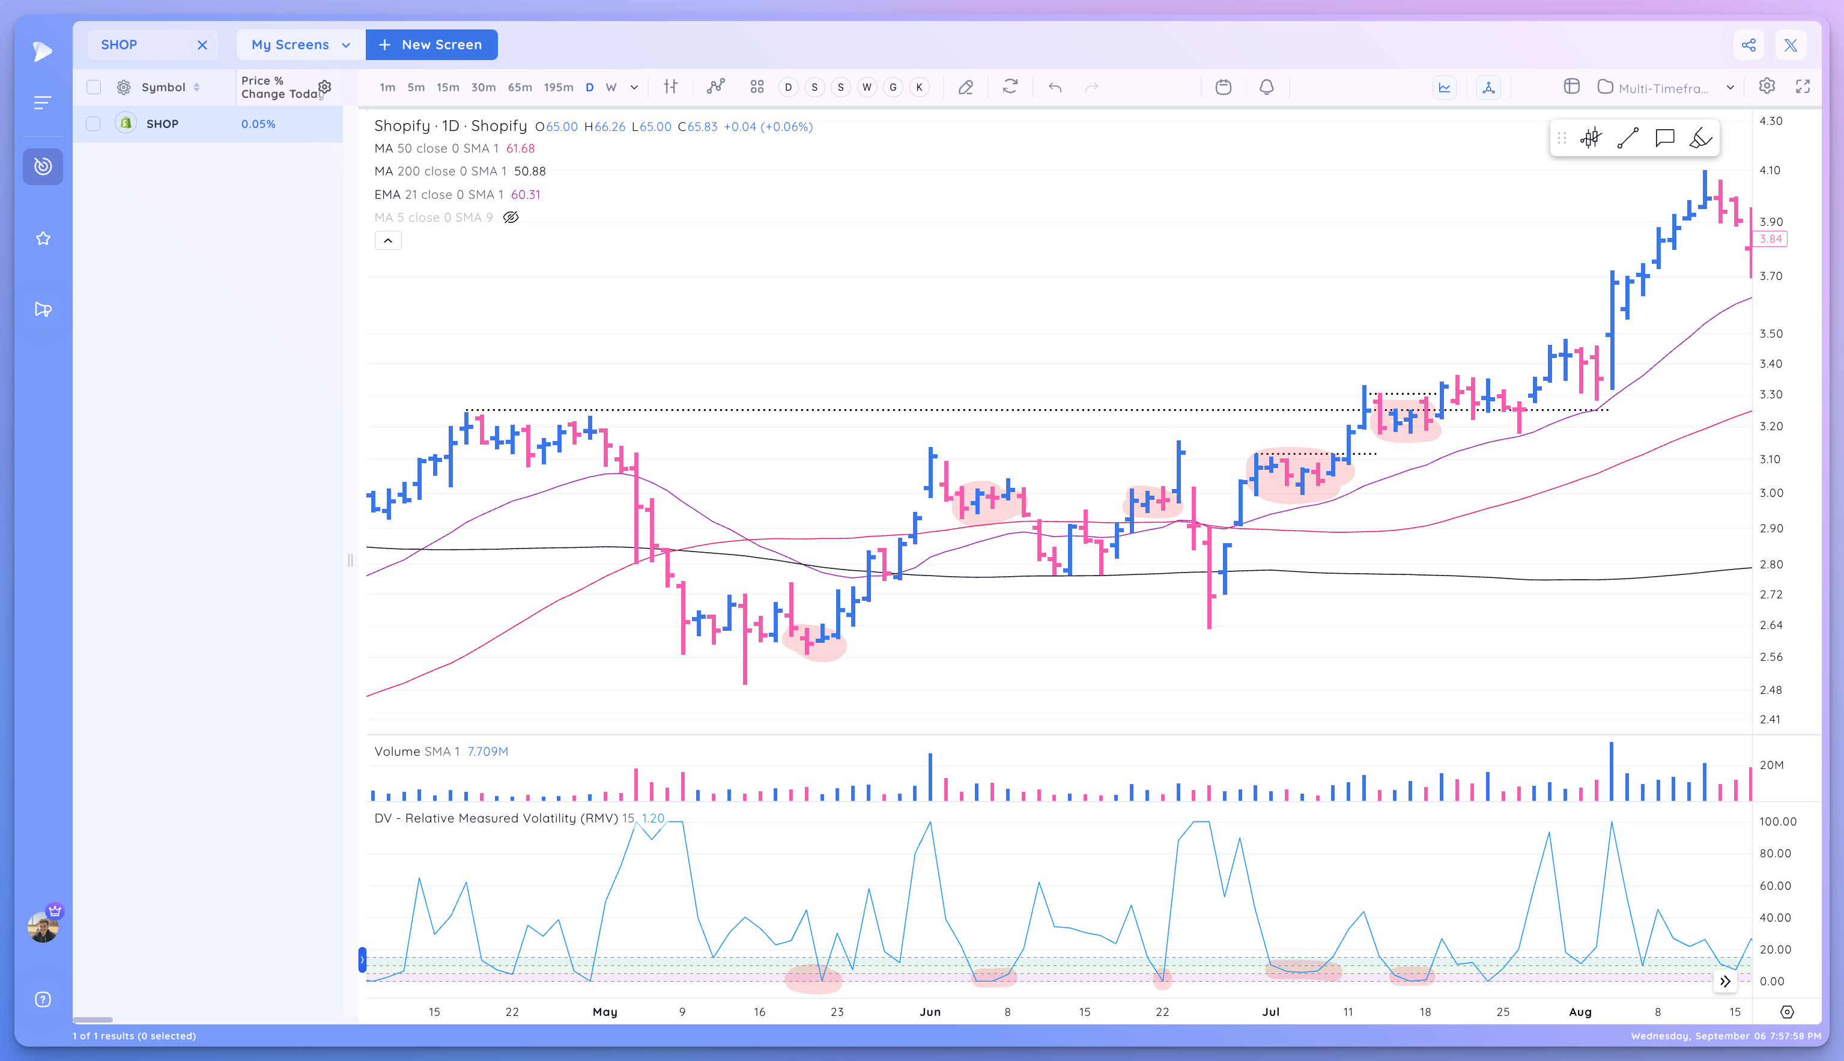The image size is (1844, 1061).
Task: Clear the SHOP search with the X
Action: (x=202, y=44)
